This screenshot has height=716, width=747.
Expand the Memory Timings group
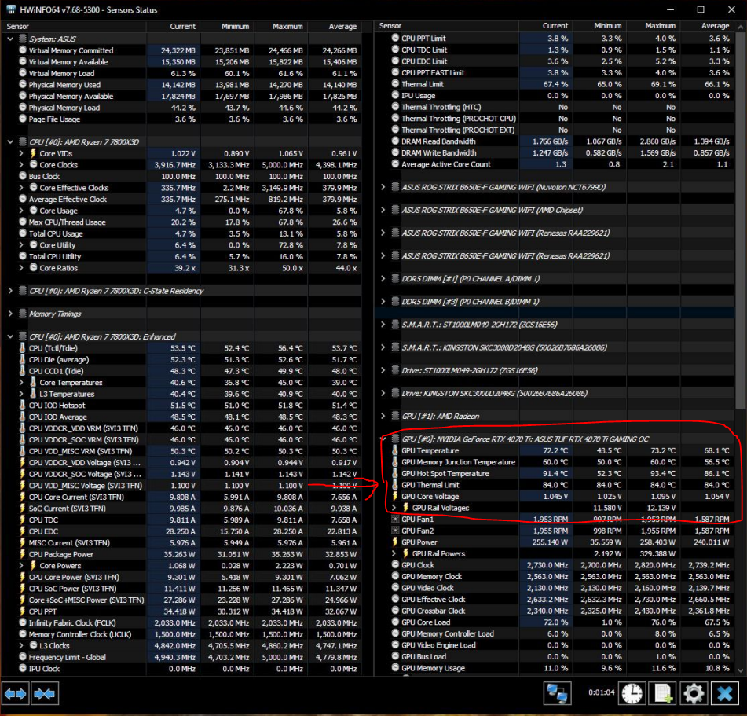click(x=11, y=314)
